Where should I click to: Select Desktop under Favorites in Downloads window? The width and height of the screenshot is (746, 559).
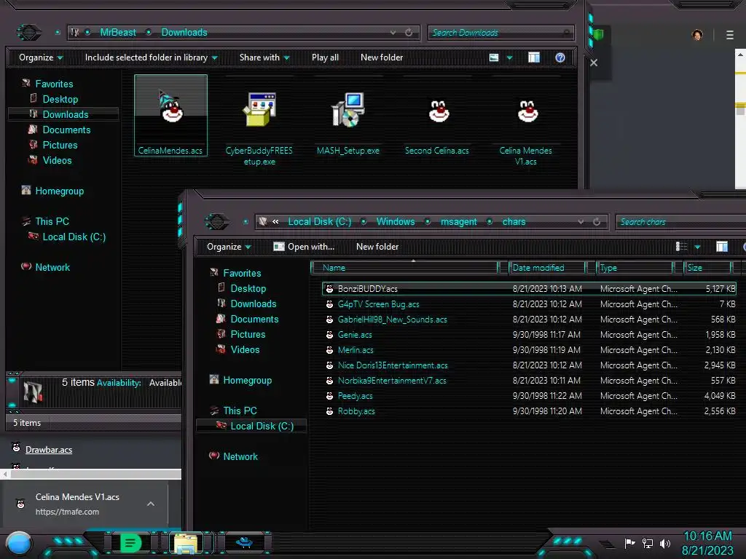[60, 99]
